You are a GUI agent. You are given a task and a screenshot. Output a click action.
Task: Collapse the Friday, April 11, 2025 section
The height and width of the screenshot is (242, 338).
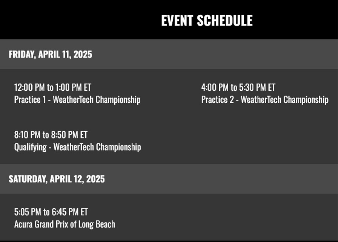click(50, 54)
